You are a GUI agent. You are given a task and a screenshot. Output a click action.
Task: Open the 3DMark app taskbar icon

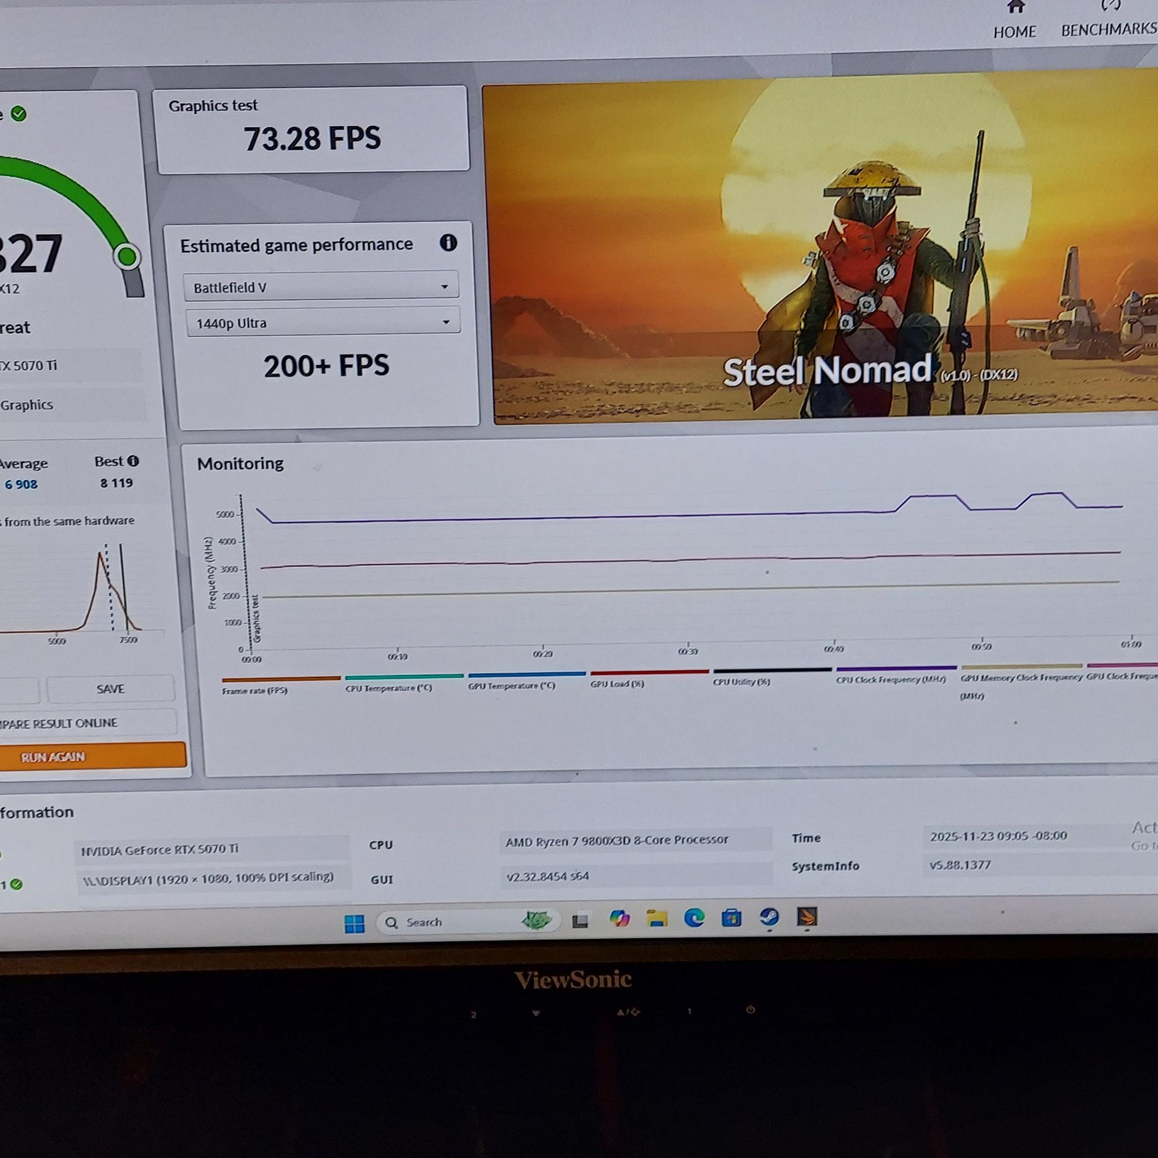click(x=807, y=917)
